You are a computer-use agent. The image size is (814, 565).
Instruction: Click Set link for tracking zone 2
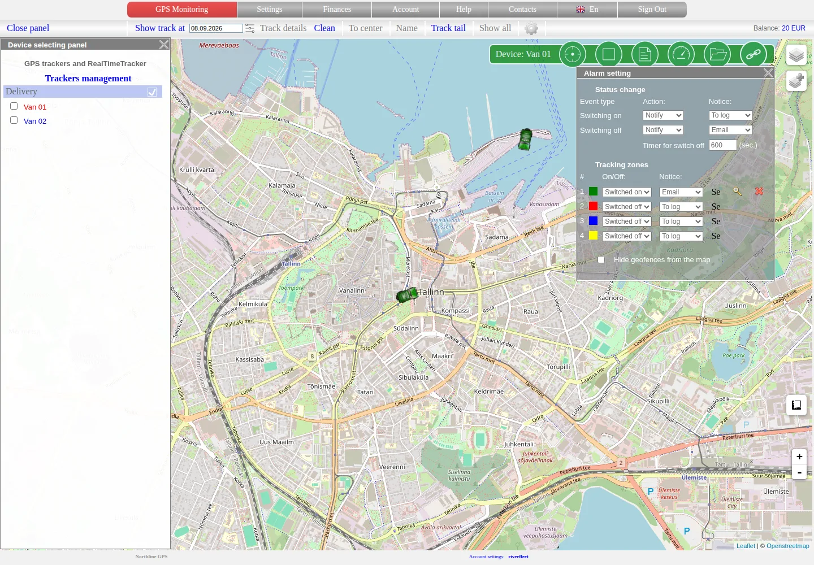pos(716,207)
